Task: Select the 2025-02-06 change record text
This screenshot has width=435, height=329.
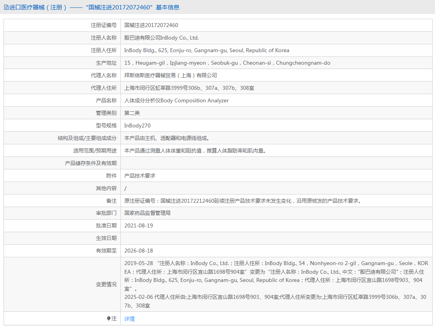Action: point(275,301)
